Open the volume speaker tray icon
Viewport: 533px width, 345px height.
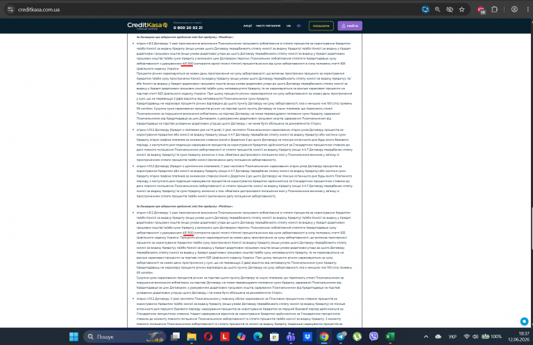475,337
